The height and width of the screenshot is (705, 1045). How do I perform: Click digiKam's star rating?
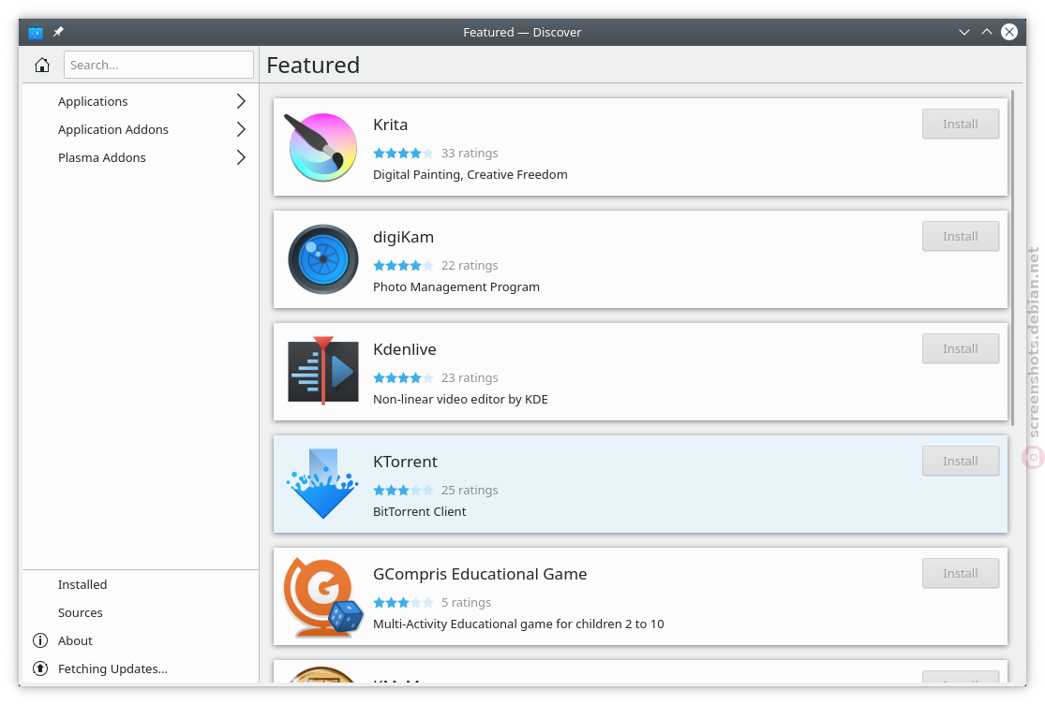[x=403, y=266]
